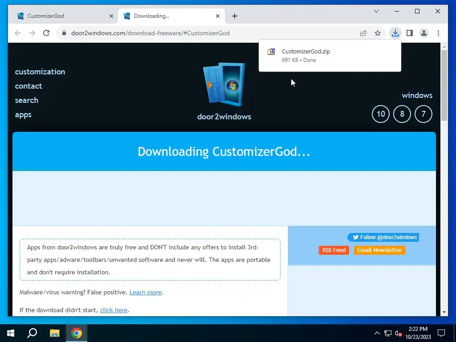Open the contact menu link
The width and height of the screenshot is (456, 342).
[28, 86]
